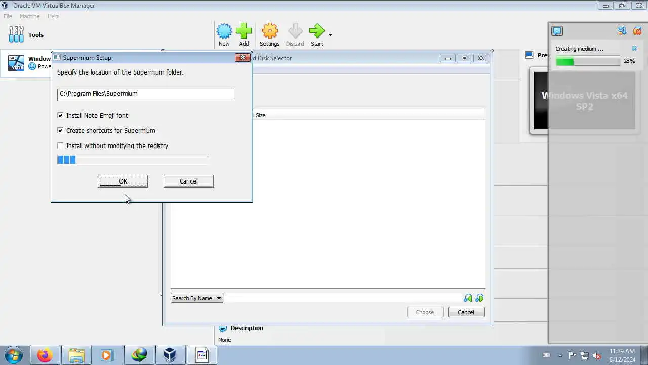Click the New machine toolbar icon

pos(224,31)
